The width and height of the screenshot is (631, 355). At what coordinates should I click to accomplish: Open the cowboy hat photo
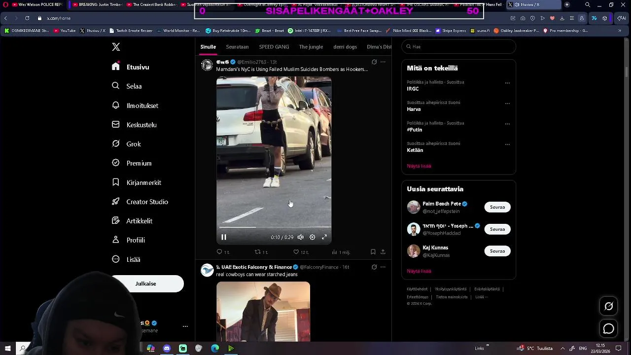click(x=263, y=312)
